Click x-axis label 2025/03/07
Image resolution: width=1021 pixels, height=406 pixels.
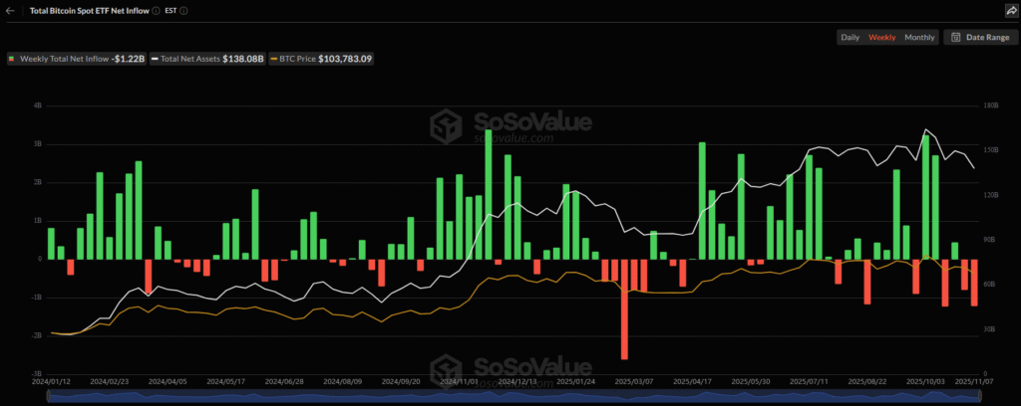633,382
